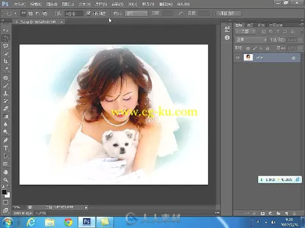Image resolution: width=305 pixels, height=228 pixels.
Task: Open the 3D menu
Action: 132,4
